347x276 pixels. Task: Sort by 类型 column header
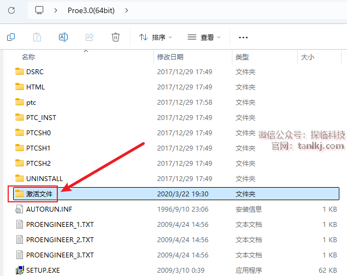click(x=242, y=57)
